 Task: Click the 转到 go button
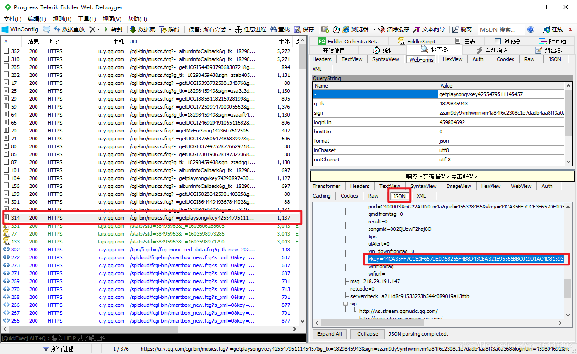click(113, 29)
